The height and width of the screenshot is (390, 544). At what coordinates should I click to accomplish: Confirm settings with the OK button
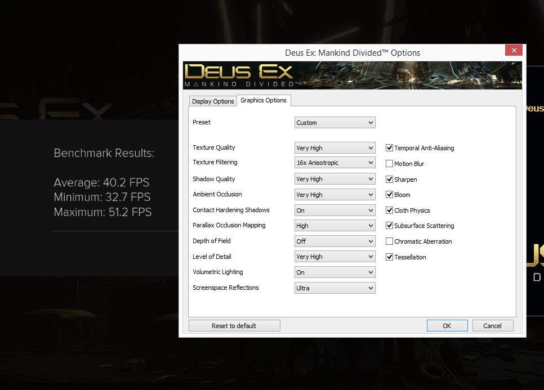coord(447,325)
